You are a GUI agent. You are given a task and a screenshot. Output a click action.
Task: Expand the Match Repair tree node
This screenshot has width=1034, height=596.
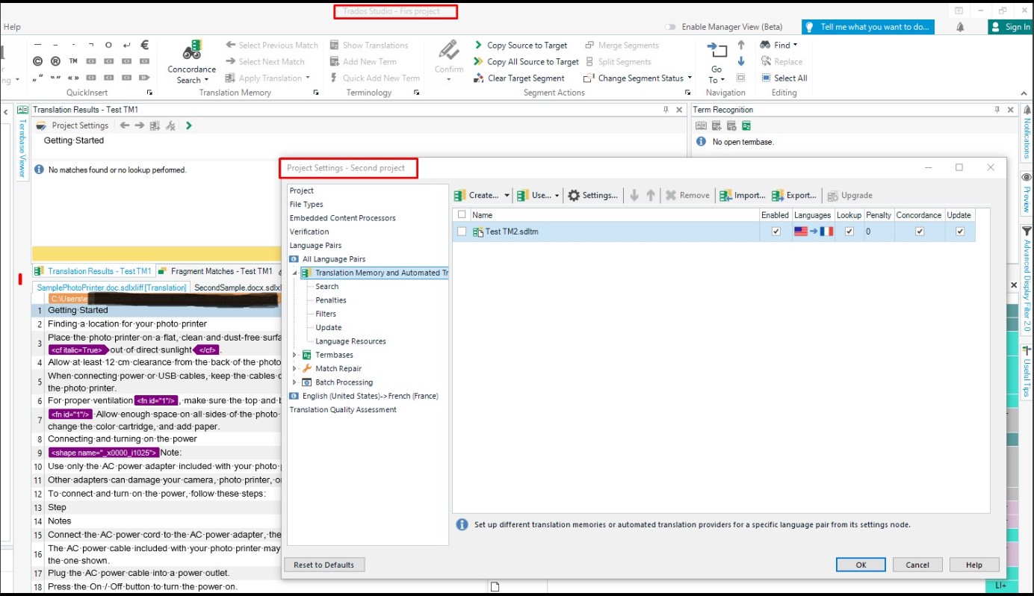(x=294, y=368)
